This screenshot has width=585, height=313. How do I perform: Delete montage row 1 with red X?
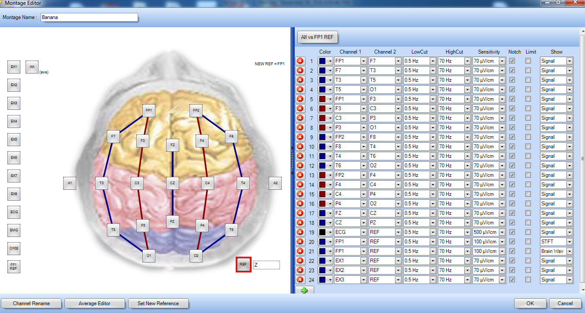point(300,61)
